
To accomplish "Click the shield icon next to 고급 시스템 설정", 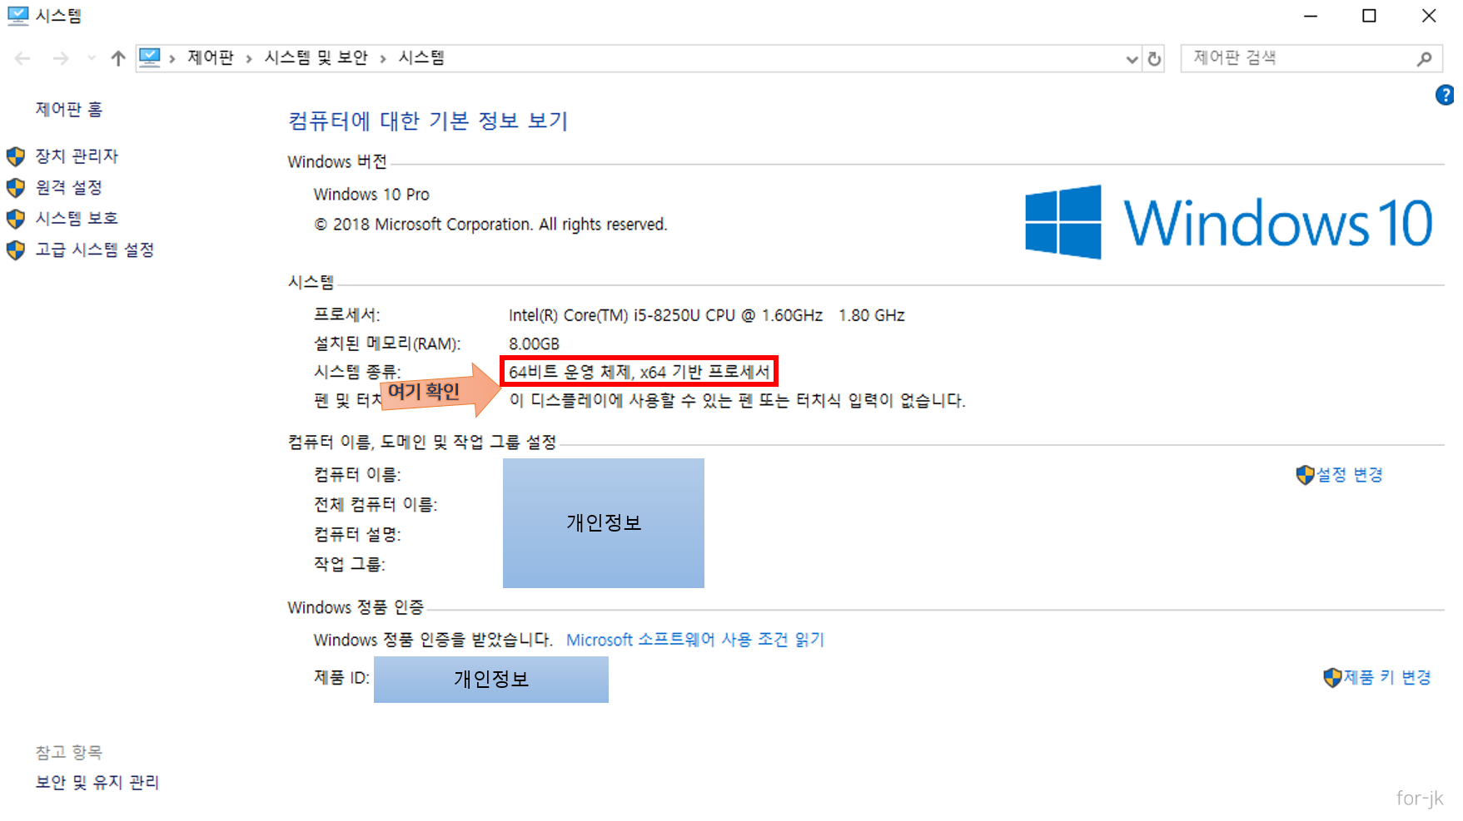I will click(x=16, y=250).
